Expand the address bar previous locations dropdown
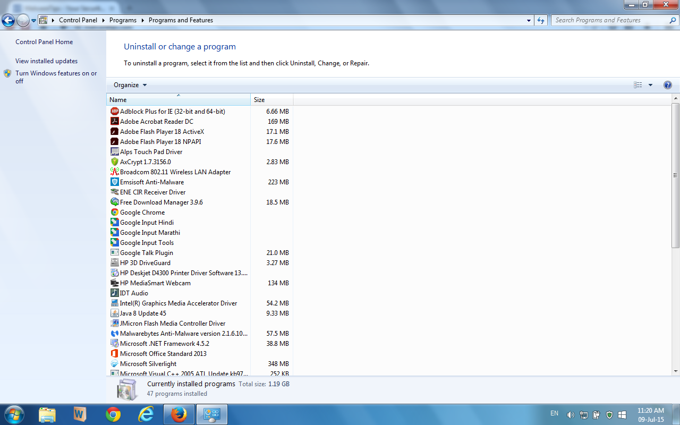 529,20
